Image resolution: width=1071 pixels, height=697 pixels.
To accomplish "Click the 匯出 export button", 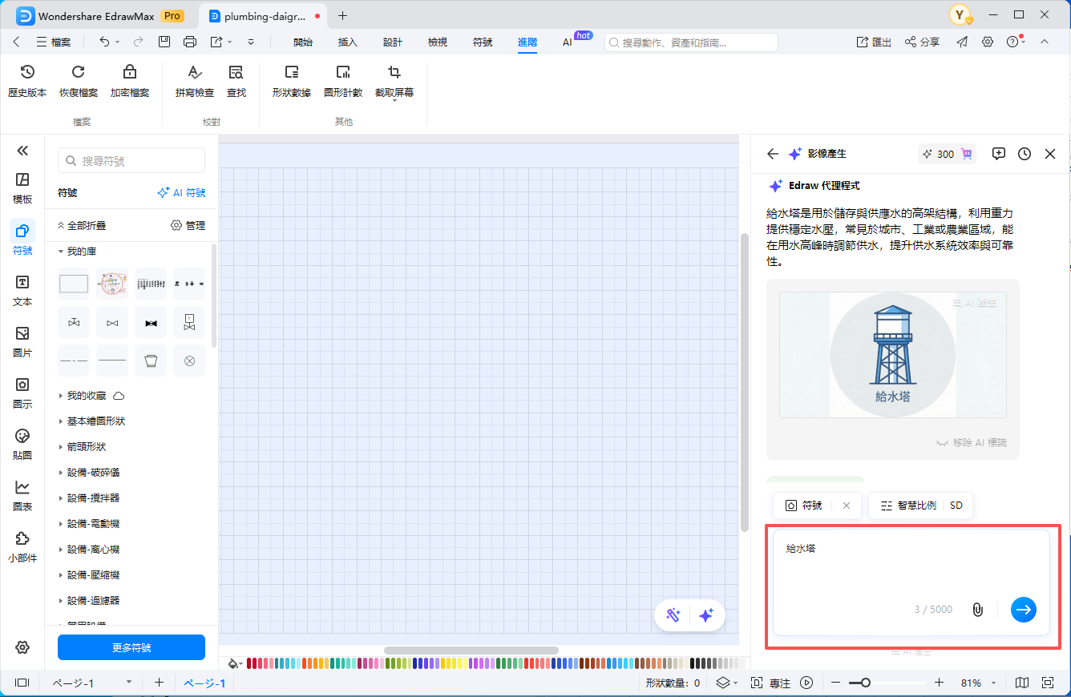I will pos(874,42).
